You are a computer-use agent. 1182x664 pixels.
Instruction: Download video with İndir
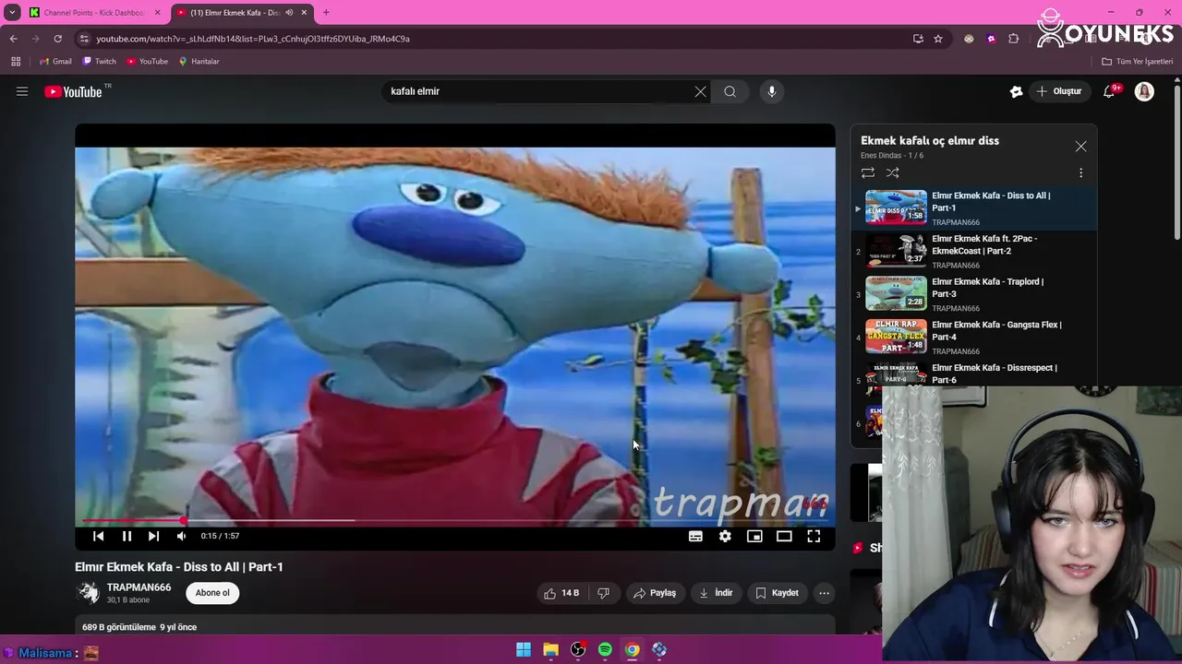pos(716,593)
